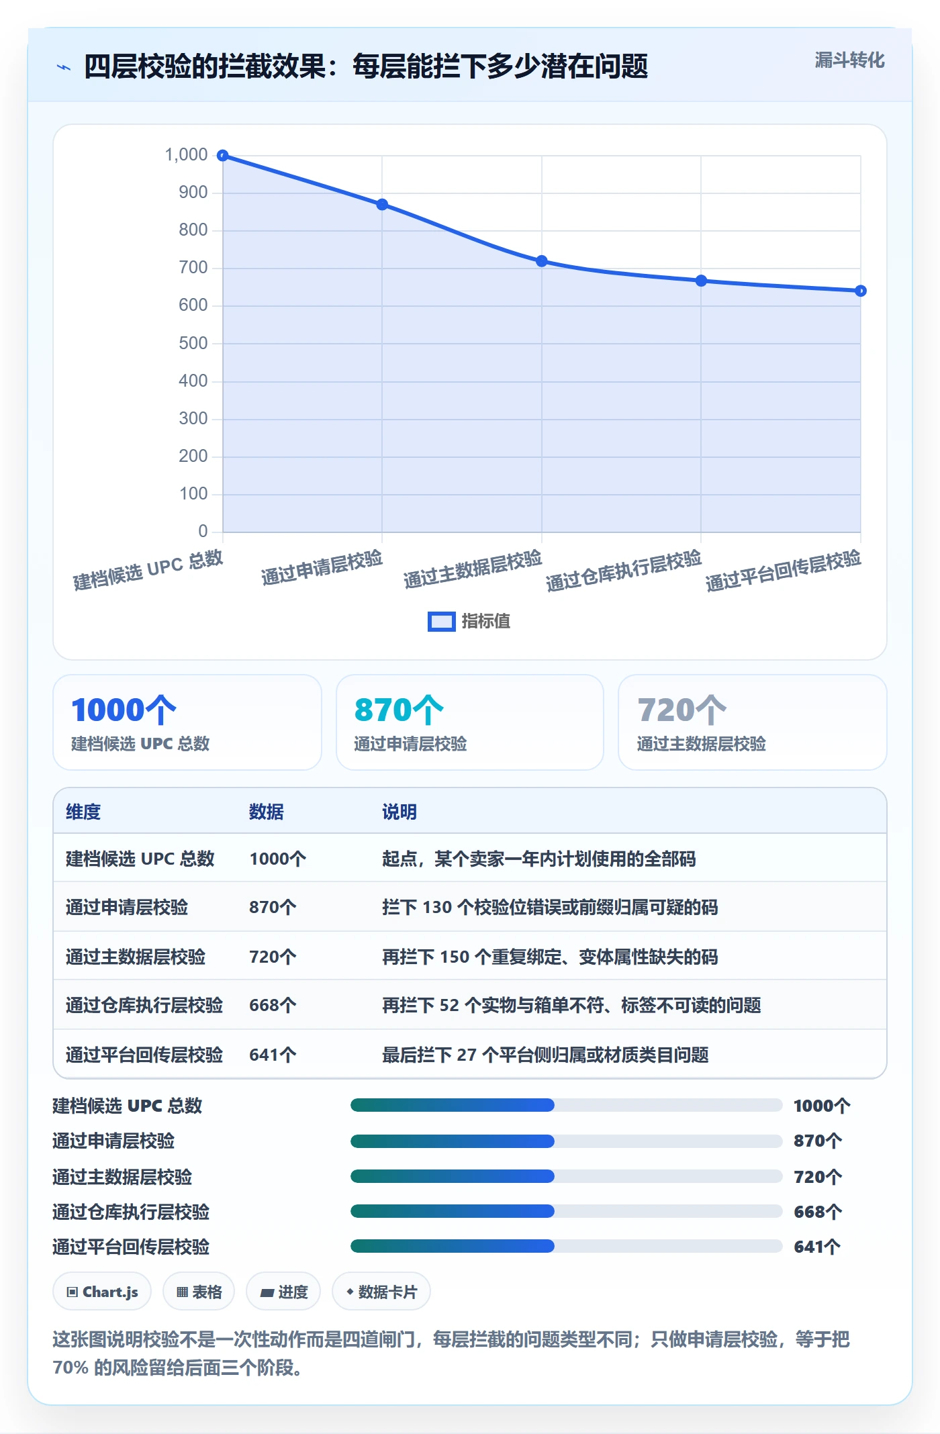Toggle the 指标值 legend color box
The height and width of the screenshot is (1434, 940).
tap(441, 622)
